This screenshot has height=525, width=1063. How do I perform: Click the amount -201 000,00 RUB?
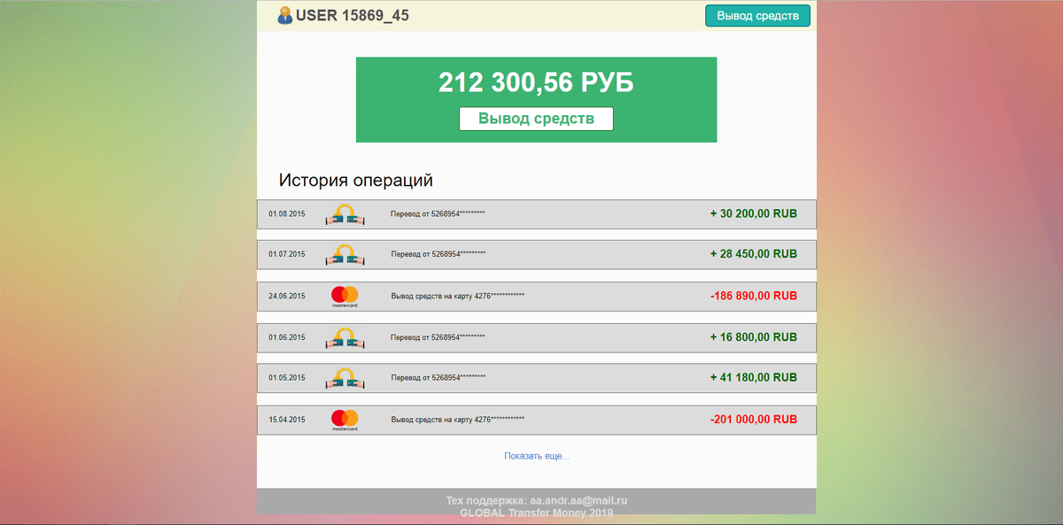(754, 420)
